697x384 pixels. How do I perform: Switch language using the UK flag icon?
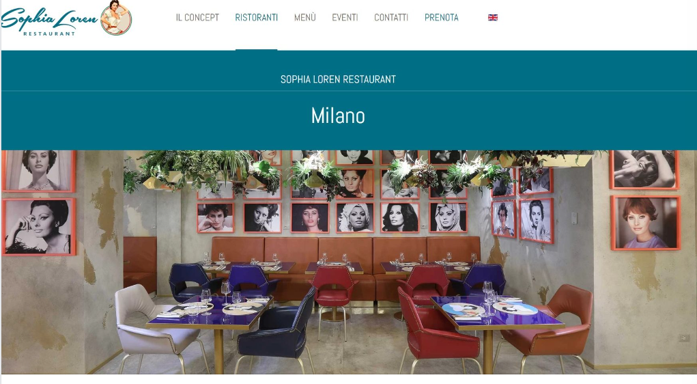point(492,17)
